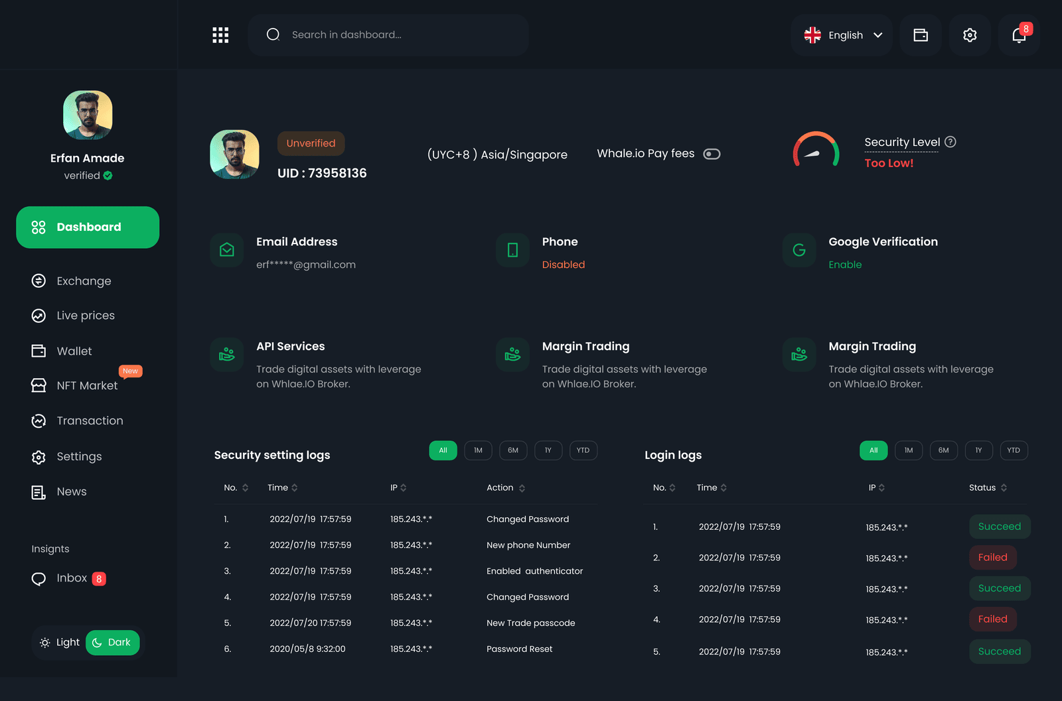Select 6M filter in Login logs
1062x701 pixels.
pos(944,450)
